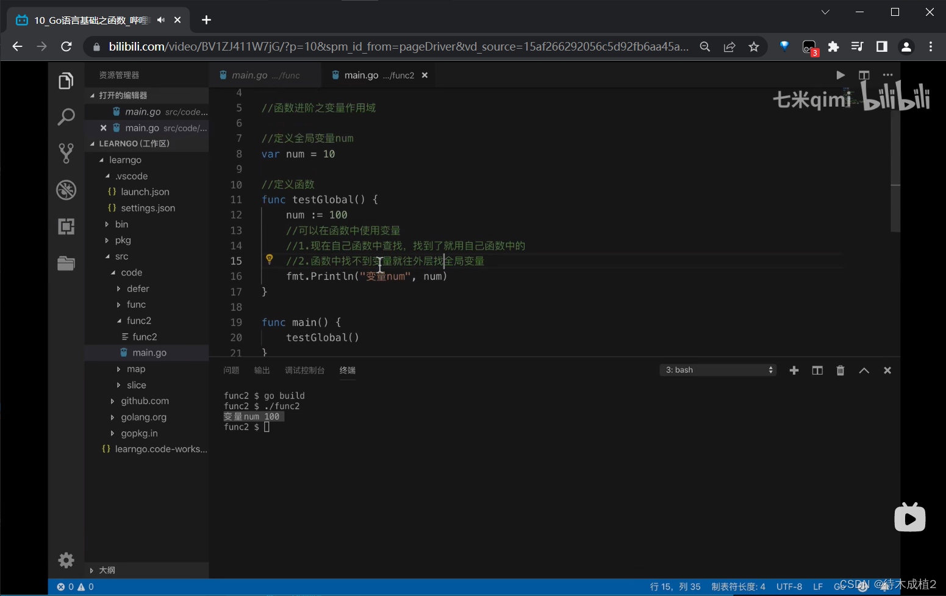Open the Debug view icon
Image resolution: width=946 pixels, height=596 pixels.
[66, 190]
